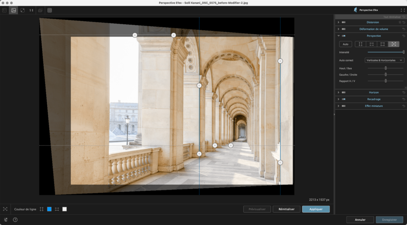Click the Appliquer button
The width and height of the screenshot is (407, 225).
coord(316,209)
